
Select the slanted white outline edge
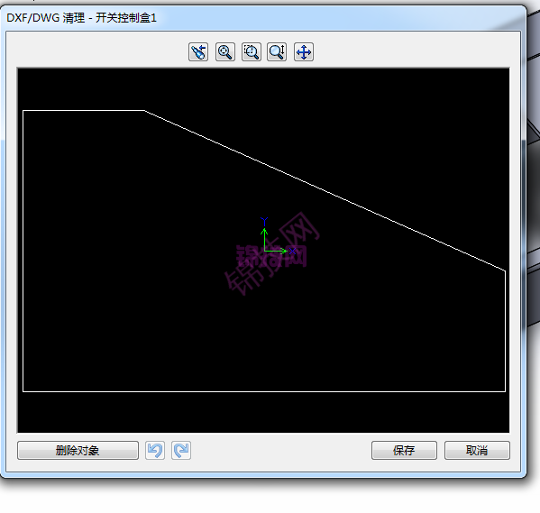[325, 190]
